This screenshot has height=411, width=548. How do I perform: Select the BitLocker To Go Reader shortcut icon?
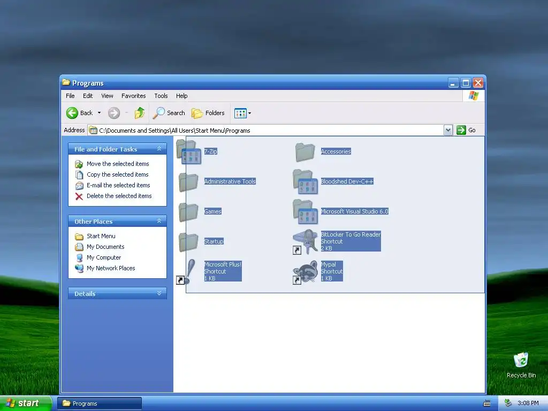pos(305,242)
